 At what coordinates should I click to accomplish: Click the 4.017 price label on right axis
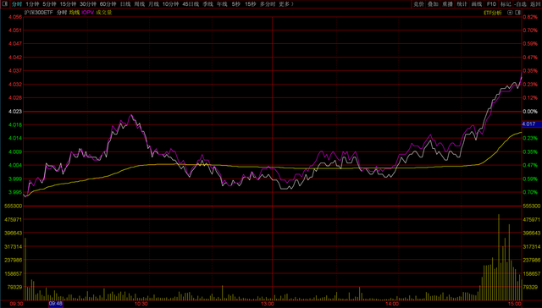(528, 124)
